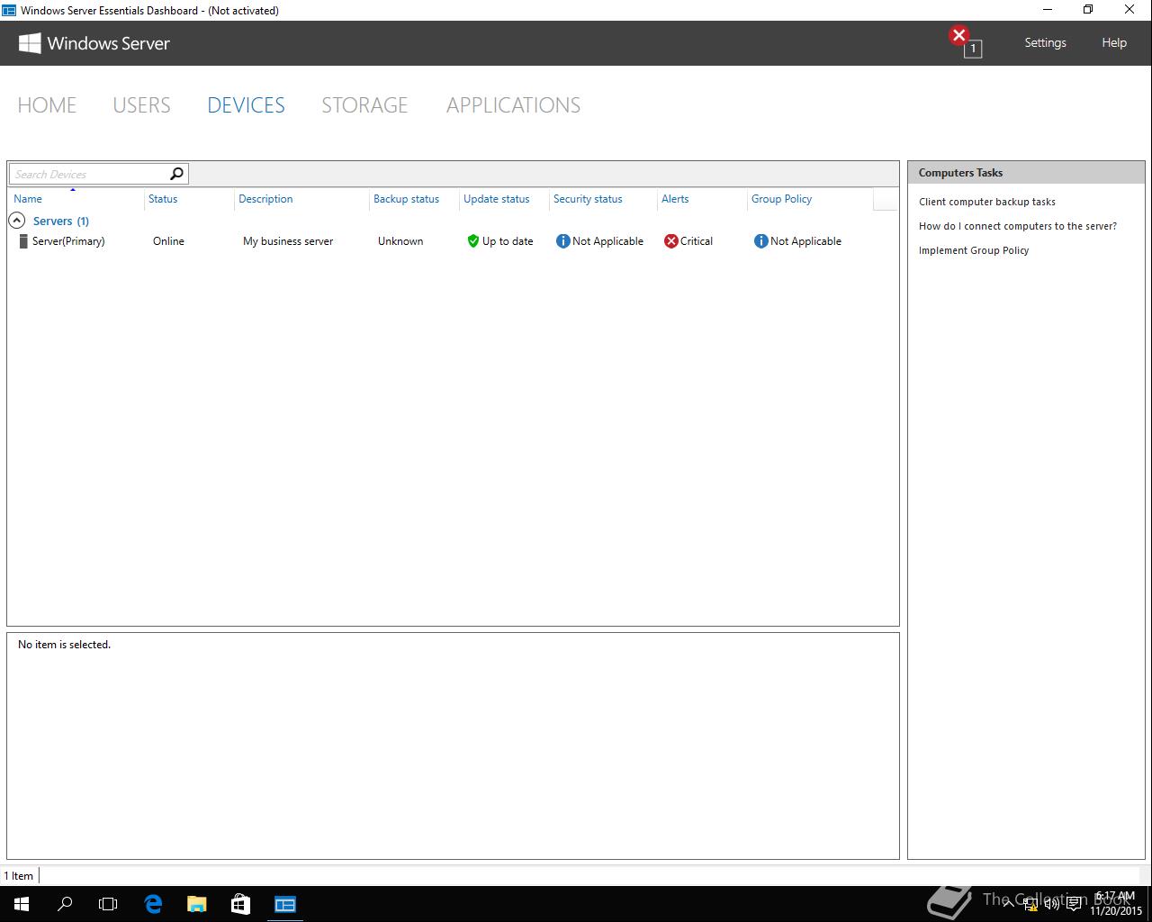Screen dimensions: 1152x922
Task: Click the Search Devices input field
Action: tap(88, 174)
